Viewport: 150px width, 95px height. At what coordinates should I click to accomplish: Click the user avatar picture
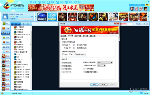[5, 17]
